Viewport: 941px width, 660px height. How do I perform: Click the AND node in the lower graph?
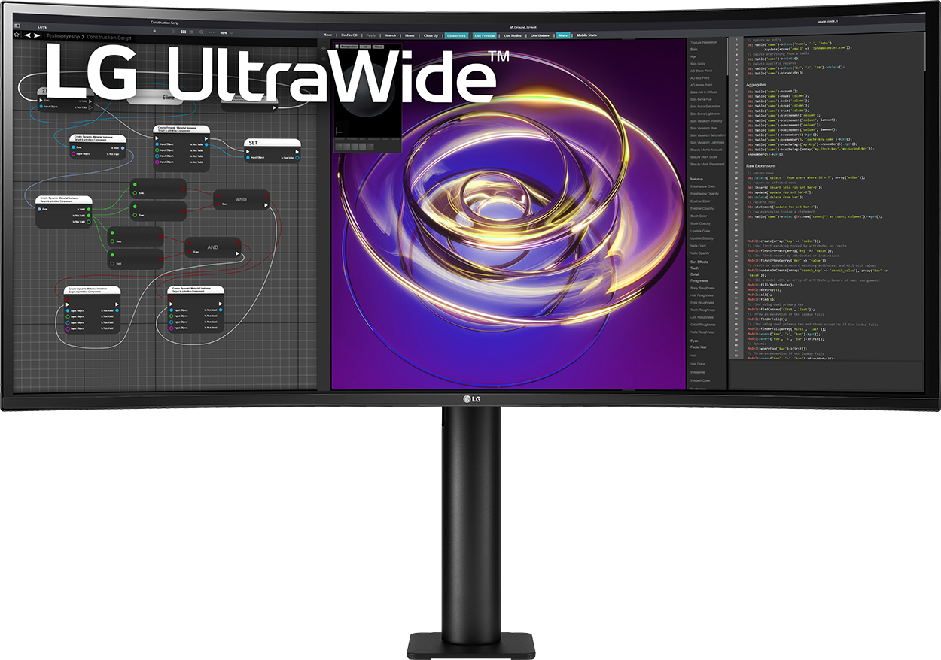[213, 247]
